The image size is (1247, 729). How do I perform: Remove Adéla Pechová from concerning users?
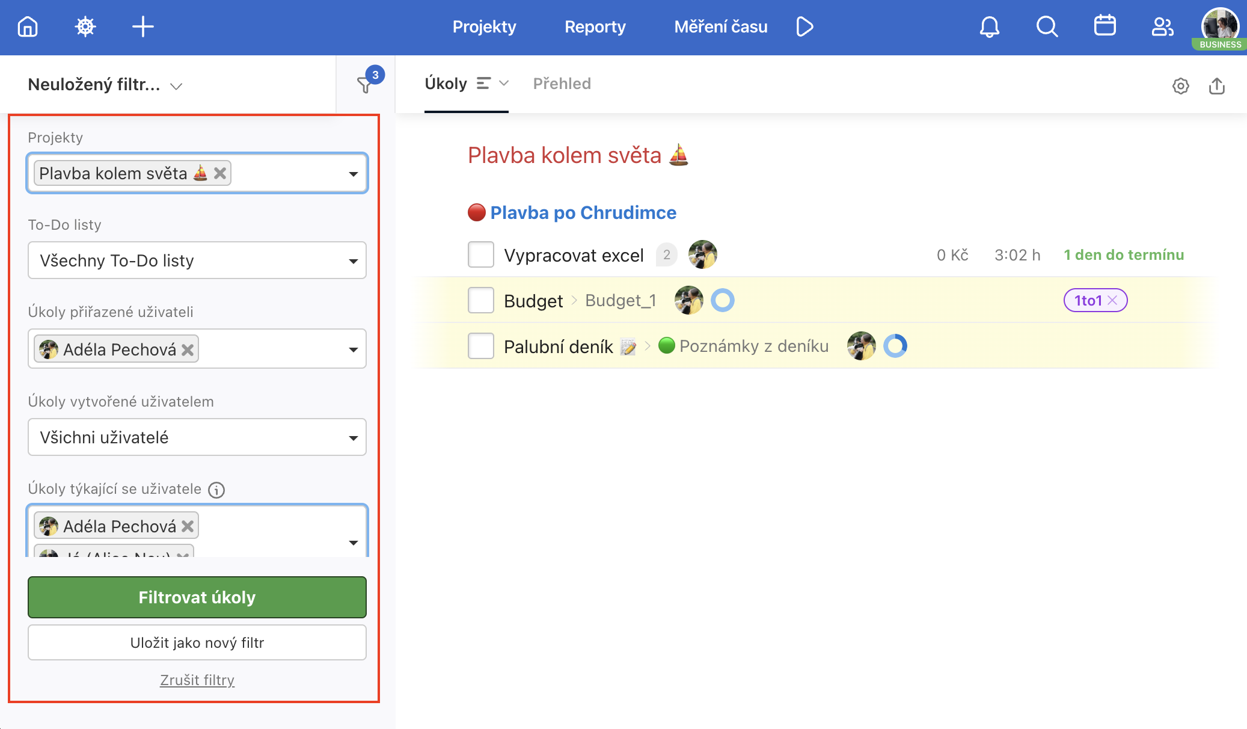point(188,526)
